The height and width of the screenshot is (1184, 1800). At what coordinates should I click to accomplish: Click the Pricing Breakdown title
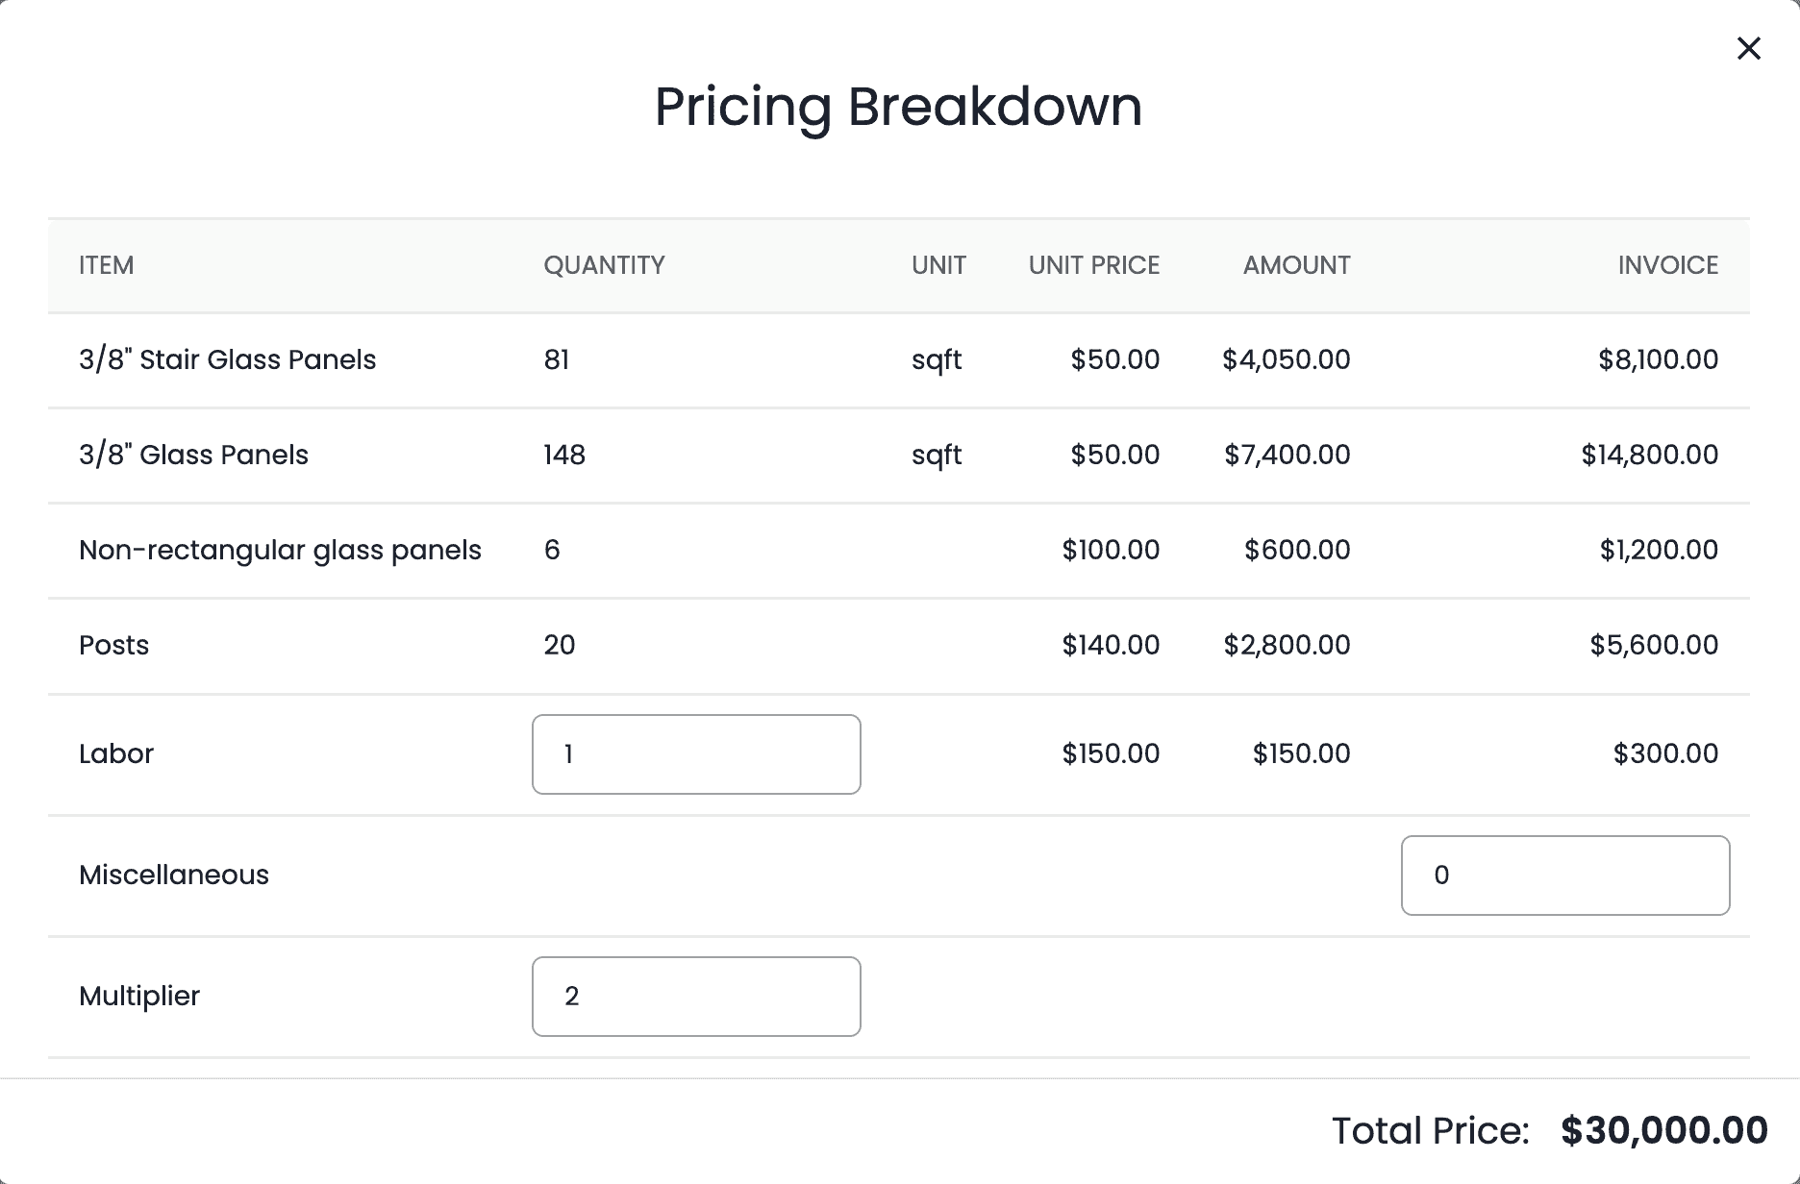point(898,106)
